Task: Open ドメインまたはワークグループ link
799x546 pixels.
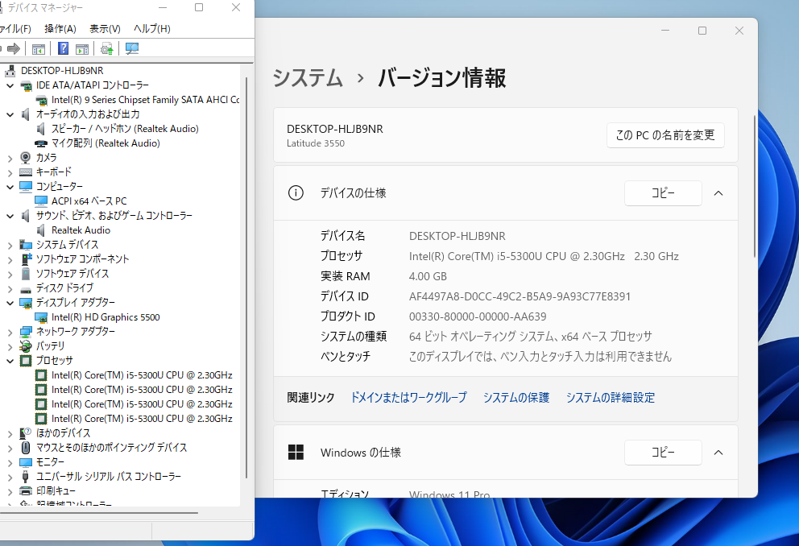Action: point(408,397)
